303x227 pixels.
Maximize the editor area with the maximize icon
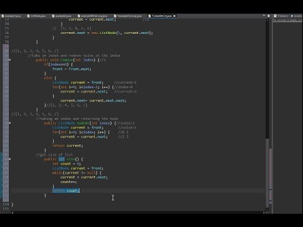(268, 16)
